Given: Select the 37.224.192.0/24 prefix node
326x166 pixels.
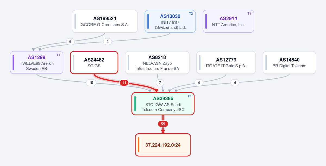Looking at the screenshot, I should click(x=163, y=145).
